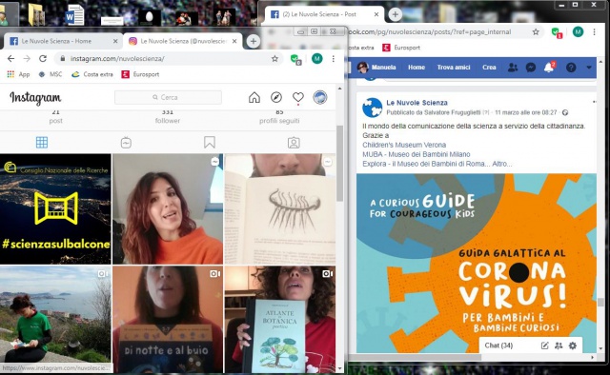This screenshot has width=610, height=375.
Task: Create new group in chat bar
Action: point(559,345)
